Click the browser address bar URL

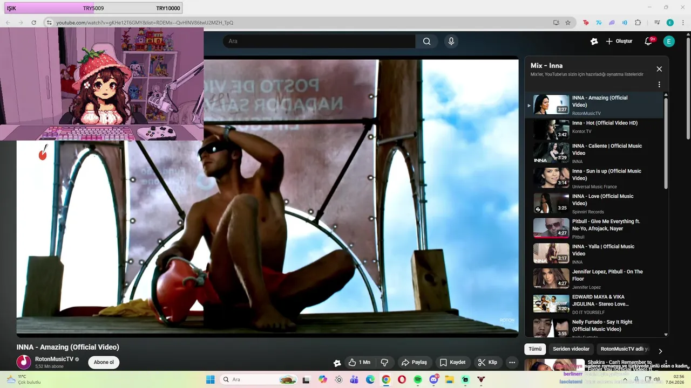pos(145,23)
